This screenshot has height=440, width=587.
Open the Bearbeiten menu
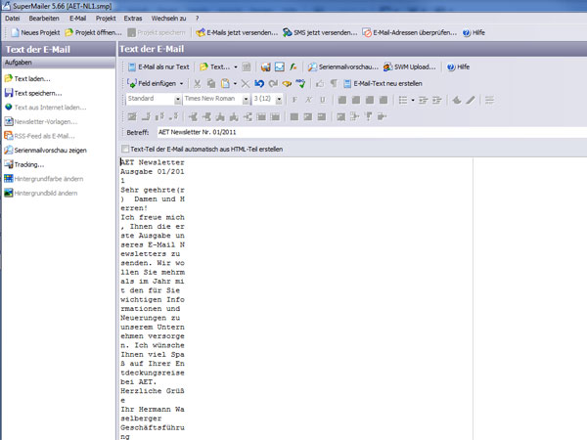44,18
